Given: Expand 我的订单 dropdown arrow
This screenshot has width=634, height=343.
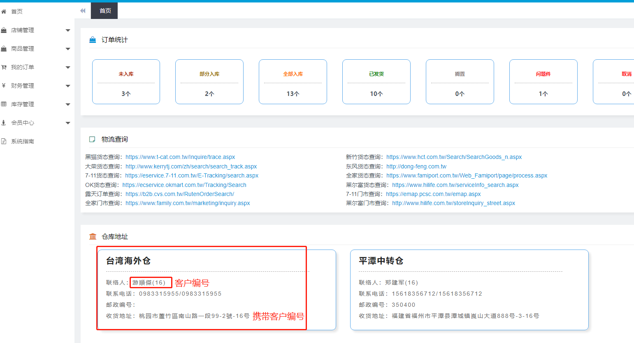Looking at the screenshot, I should (x=68, y=68).
